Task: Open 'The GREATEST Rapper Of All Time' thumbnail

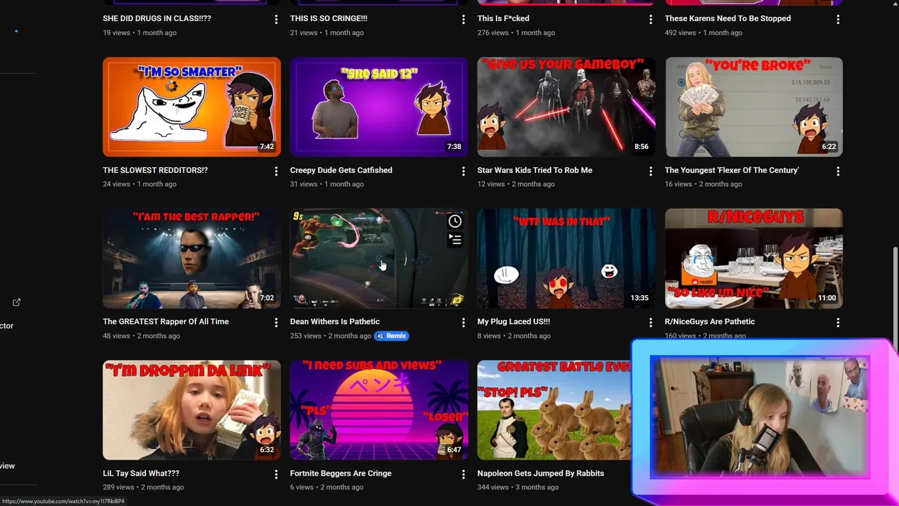Action: coord(192,259)
